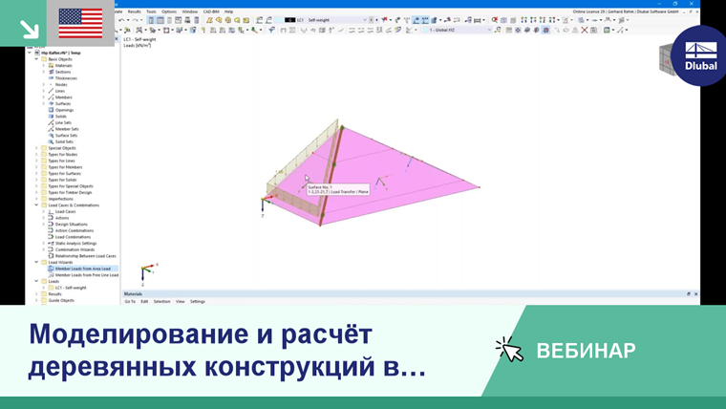Collapse the Load Wizards folder
The image size is (726, 409).
36,262
